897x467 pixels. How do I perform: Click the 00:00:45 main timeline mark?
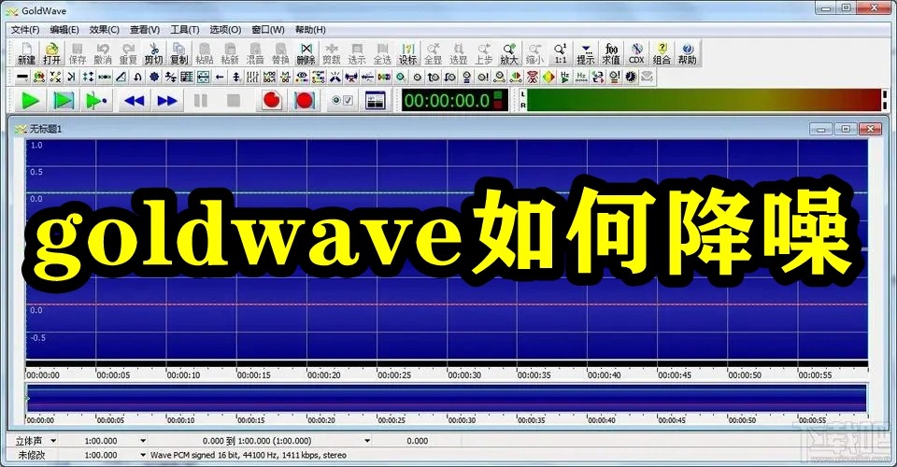(675, 375)
